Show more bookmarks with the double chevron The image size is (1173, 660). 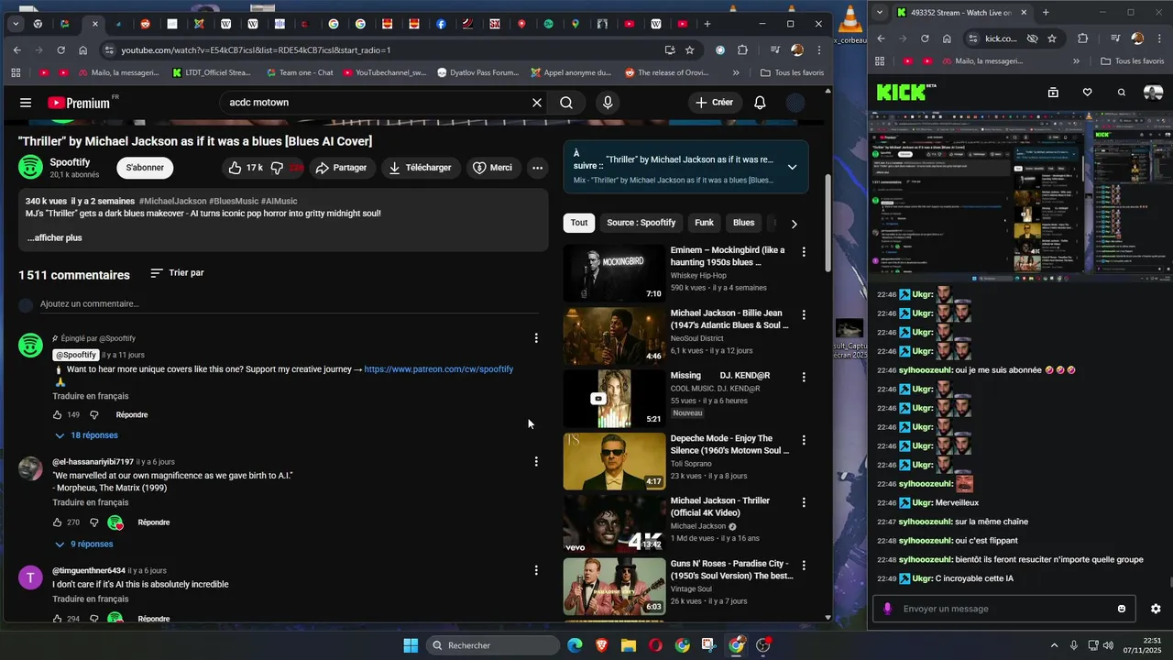tap(736, 72)
